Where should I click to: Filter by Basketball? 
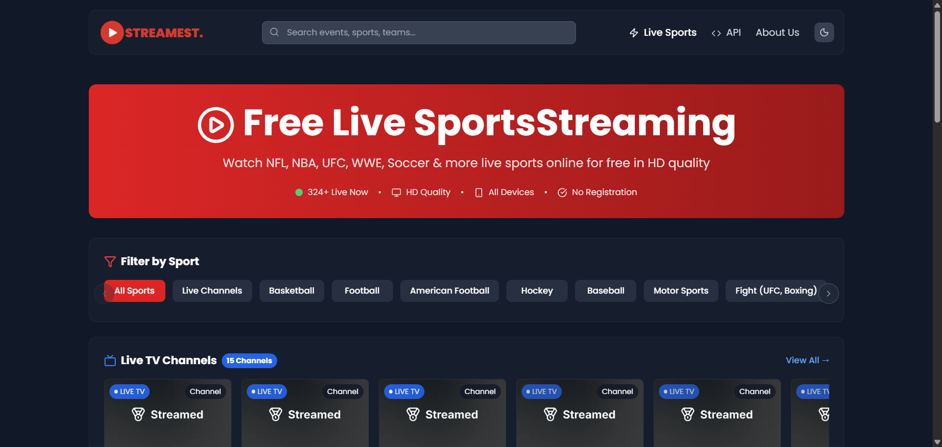[291, 291]
